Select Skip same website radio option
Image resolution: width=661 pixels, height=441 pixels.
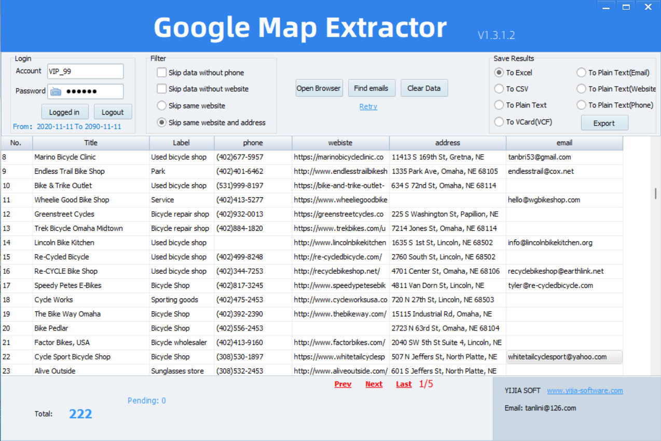162,106
